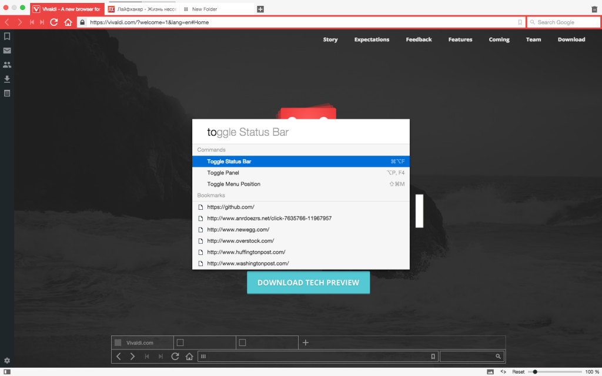Go back using the toolbar back arrow
The height and width of the screenshot is (376, 602).
tap(7, 22)
